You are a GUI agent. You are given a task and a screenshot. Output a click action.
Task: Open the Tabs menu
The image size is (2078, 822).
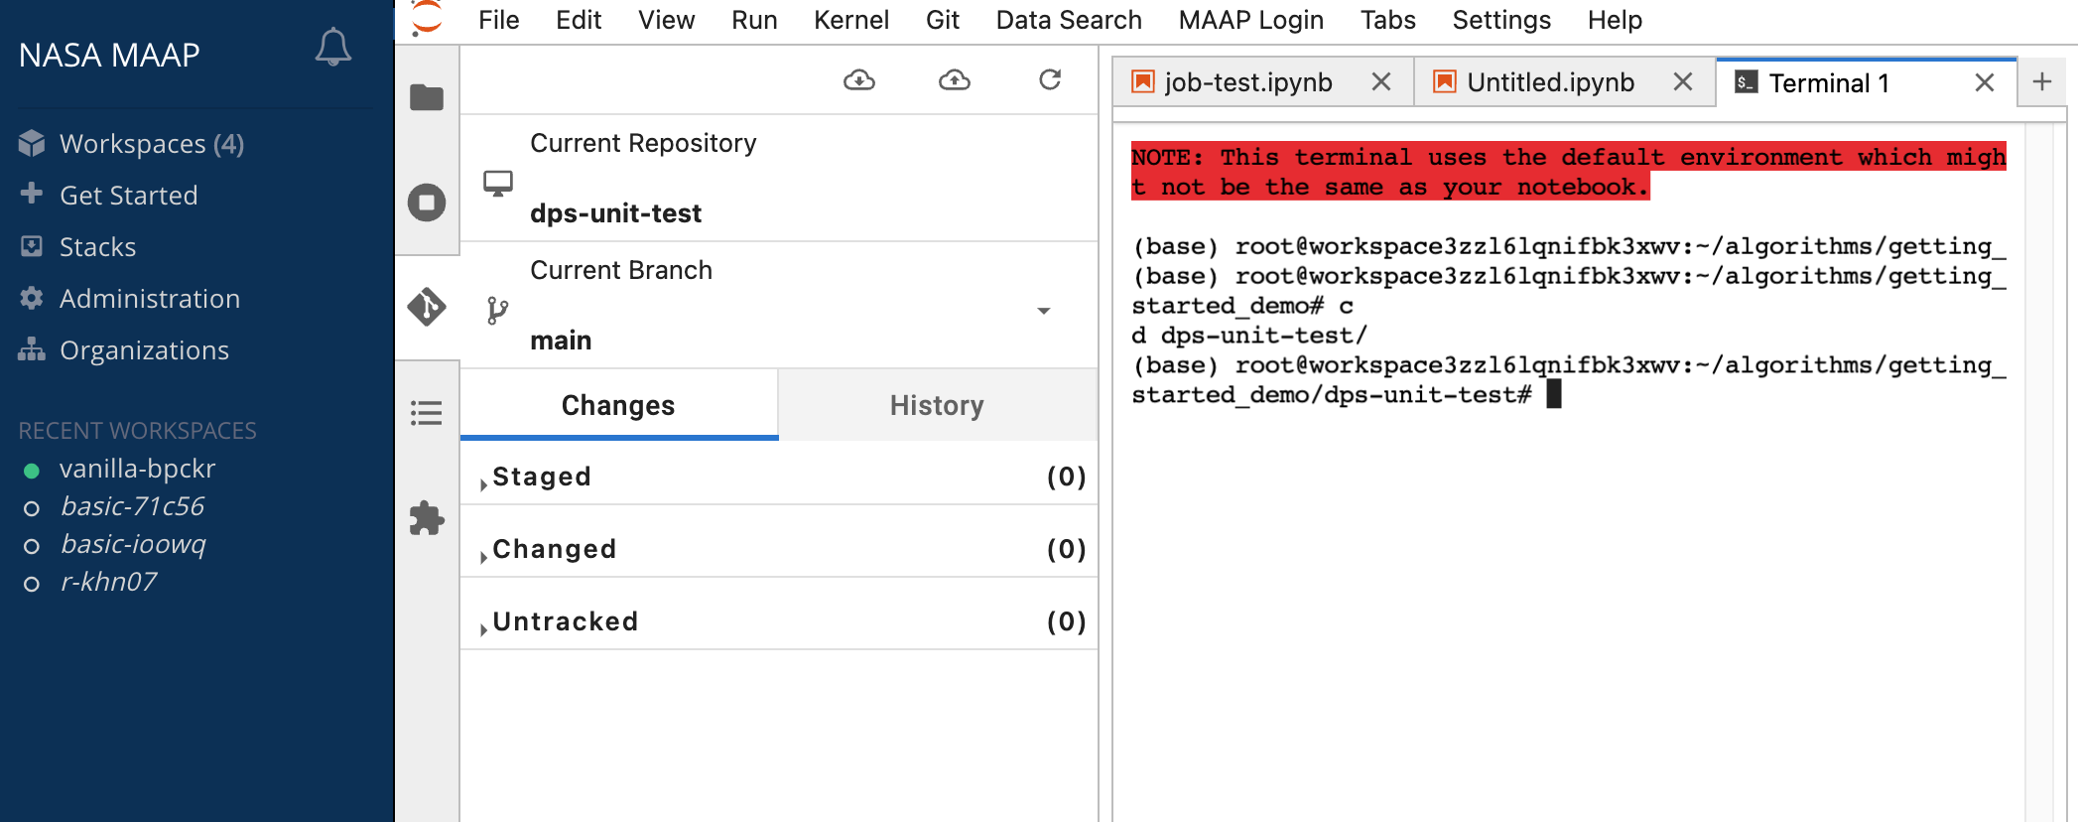point(1387,20)
